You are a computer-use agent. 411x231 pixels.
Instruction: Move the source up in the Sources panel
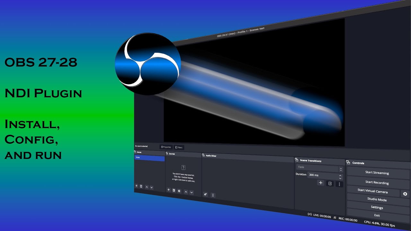click(x=186, y=192)
